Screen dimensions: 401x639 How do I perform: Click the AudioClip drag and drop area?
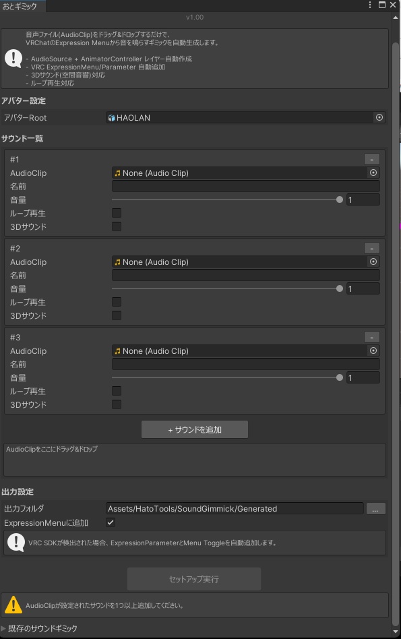pyautogui.click(x=195, y=460)
